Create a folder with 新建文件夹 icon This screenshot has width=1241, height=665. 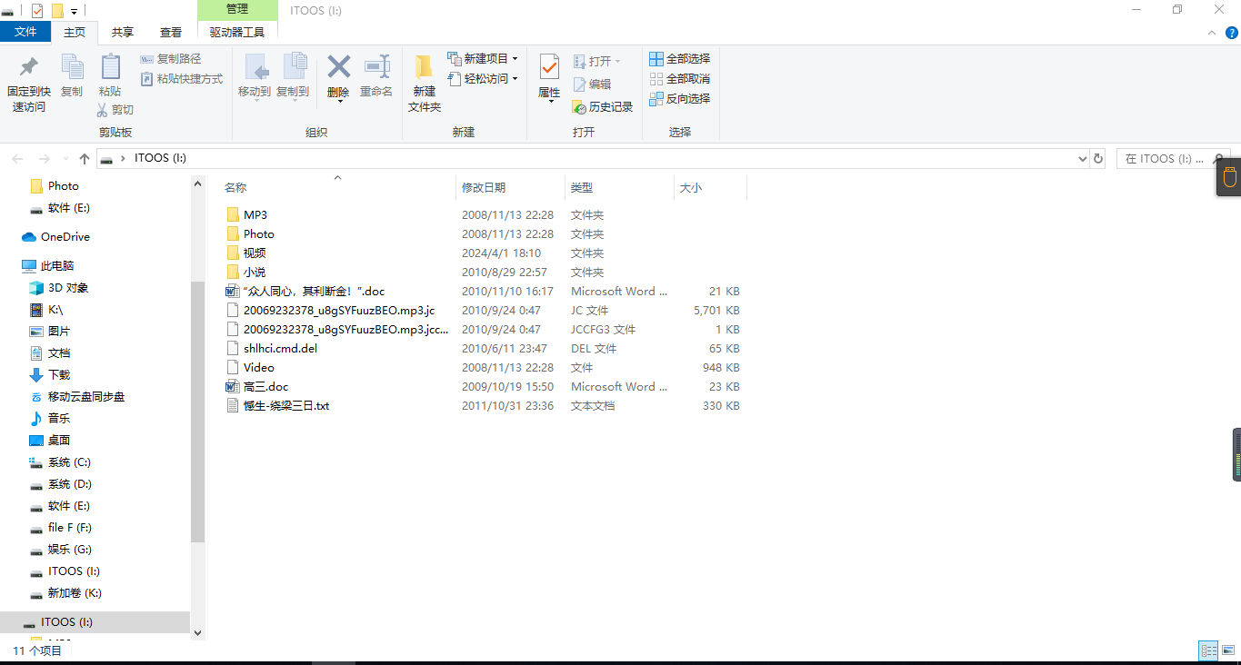pos(424,66)
